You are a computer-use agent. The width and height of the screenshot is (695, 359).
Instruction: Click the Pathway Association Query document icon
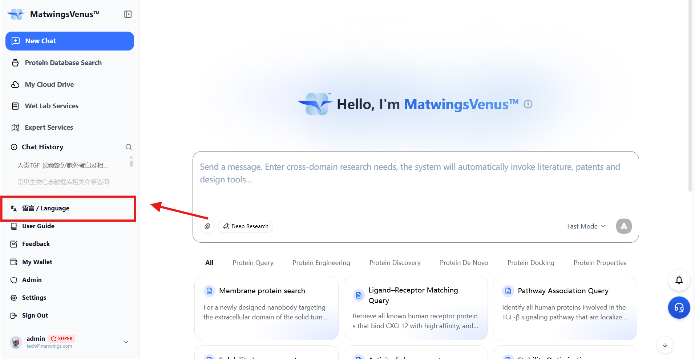coord(508,291)
